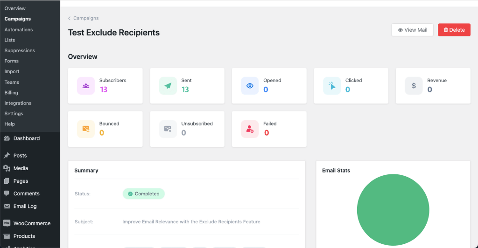478x248 pixels.
Task: Click the Unsubscribed count 0
Action: pos(184,133)
